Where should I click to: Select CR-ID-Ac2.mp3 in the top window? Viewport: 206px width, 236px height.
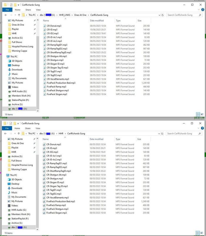pyautogui.click(x=54, y=41)
